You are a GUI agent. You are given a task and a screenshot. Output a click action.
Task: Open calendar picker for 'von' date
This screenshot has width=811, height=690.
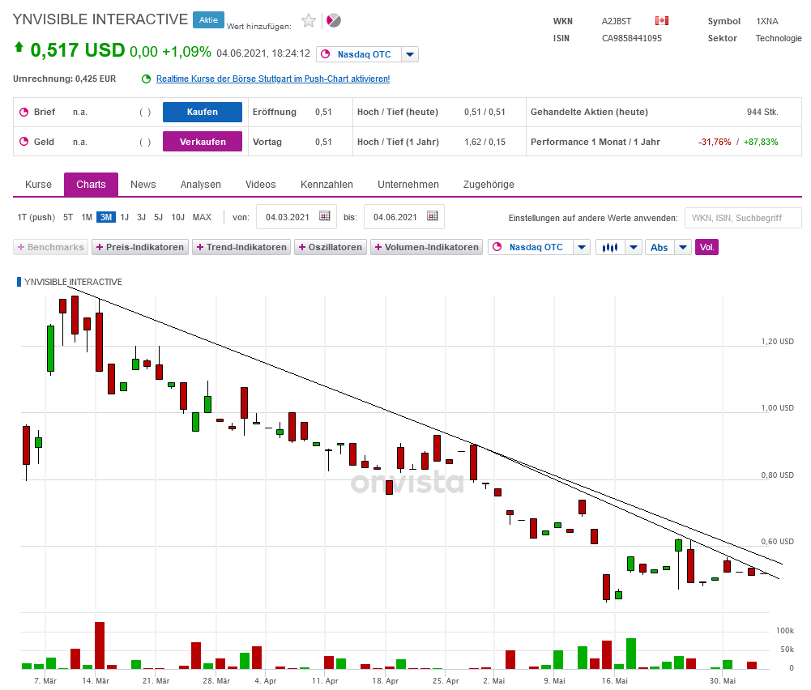coord(325,216)
